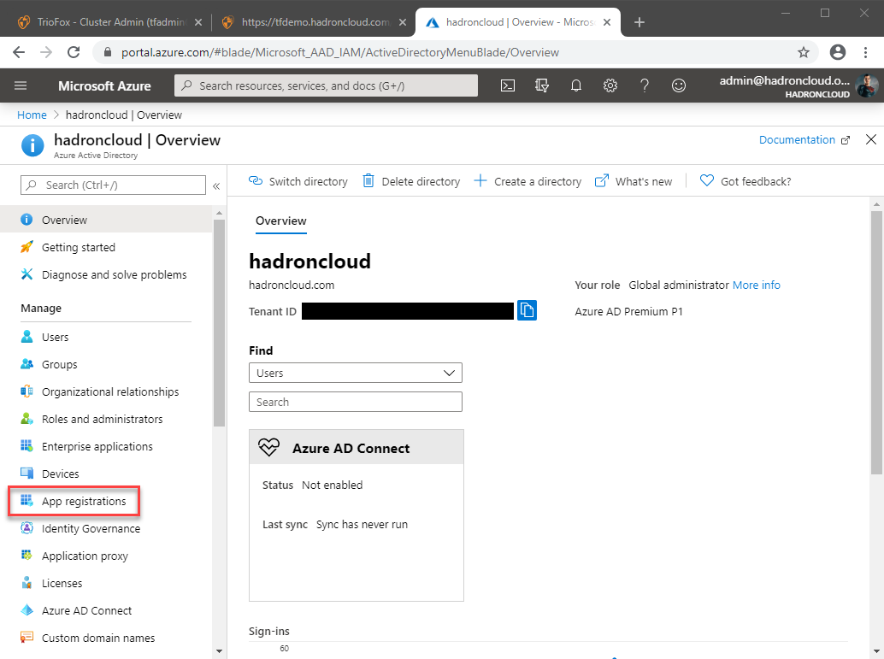Image resolution: width=884 pixels, height=659 pixels.
Task: Close the TrioFox Cluster Admin tab
Action: [x=197, y=22]
